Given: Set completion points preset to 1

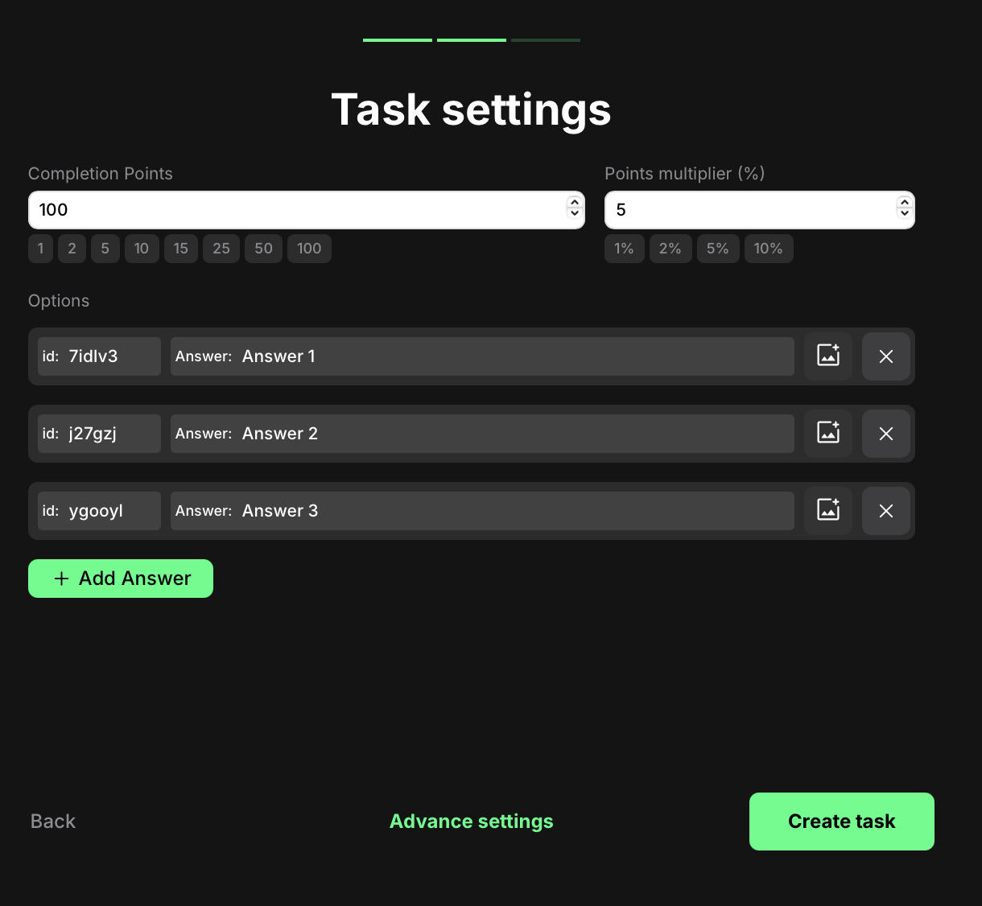Looking at the screenshot, I should pos(40,249).
